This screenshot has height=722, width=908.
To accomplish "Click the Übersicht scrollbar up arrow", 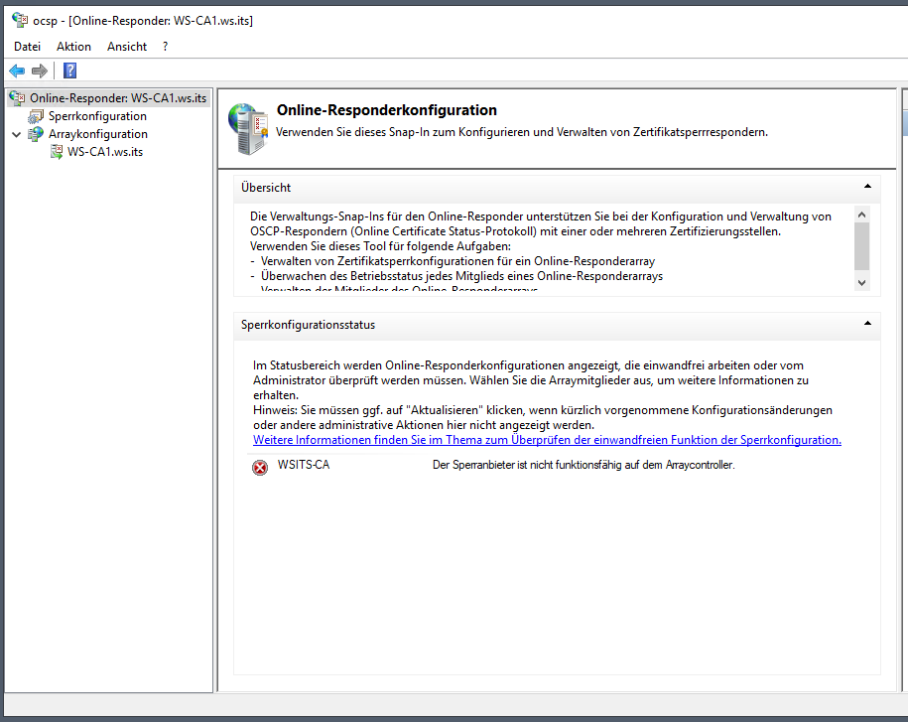I will click(x=861, y=215).
